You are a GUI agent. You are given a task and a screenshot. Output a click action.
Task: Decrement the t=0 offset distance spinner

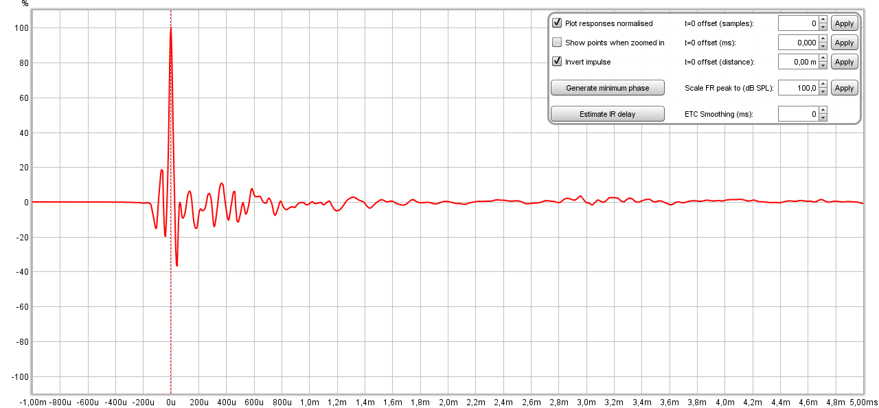click(x=823, y=65)
